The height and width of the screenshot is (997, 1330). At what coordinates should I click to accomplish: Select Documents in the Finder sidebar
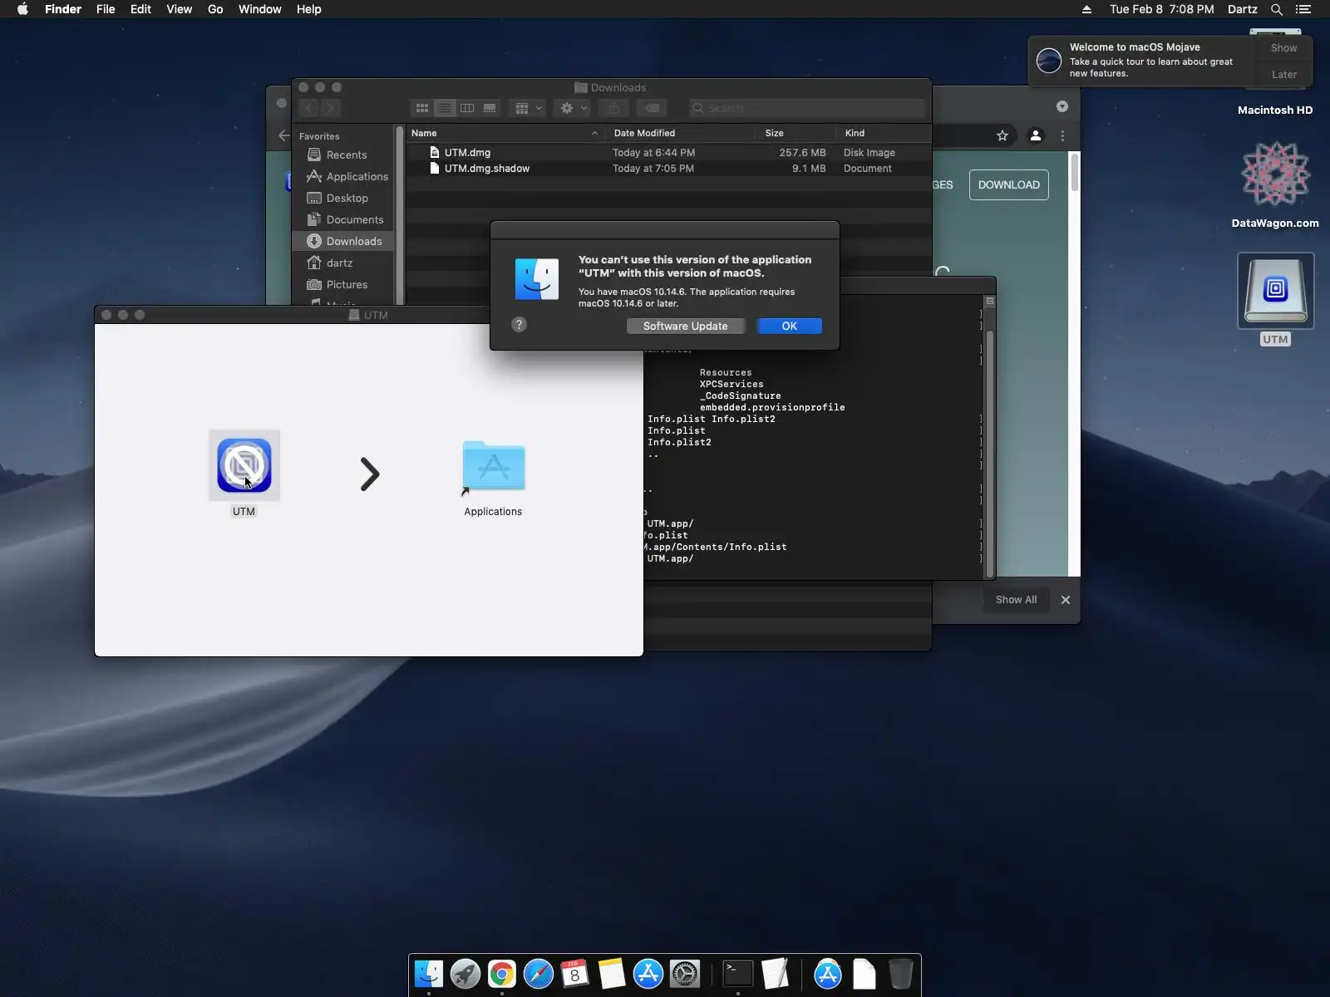click(343, 219)
